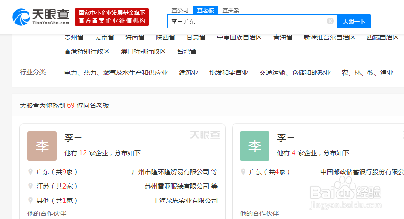Screen dimensions: 404x219
Task: Filter by 澳门特别行政区
Action: coord(143,51)
